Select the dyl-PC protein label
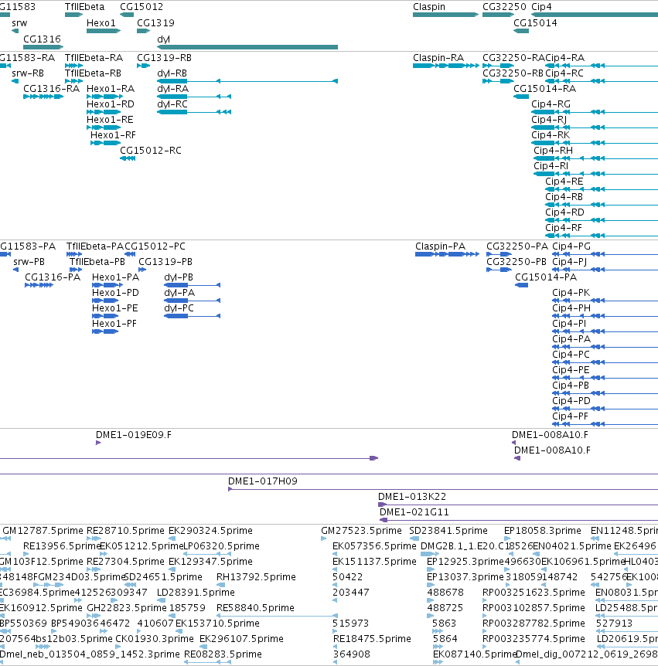The image size is (658, 666). click(179, 308)
